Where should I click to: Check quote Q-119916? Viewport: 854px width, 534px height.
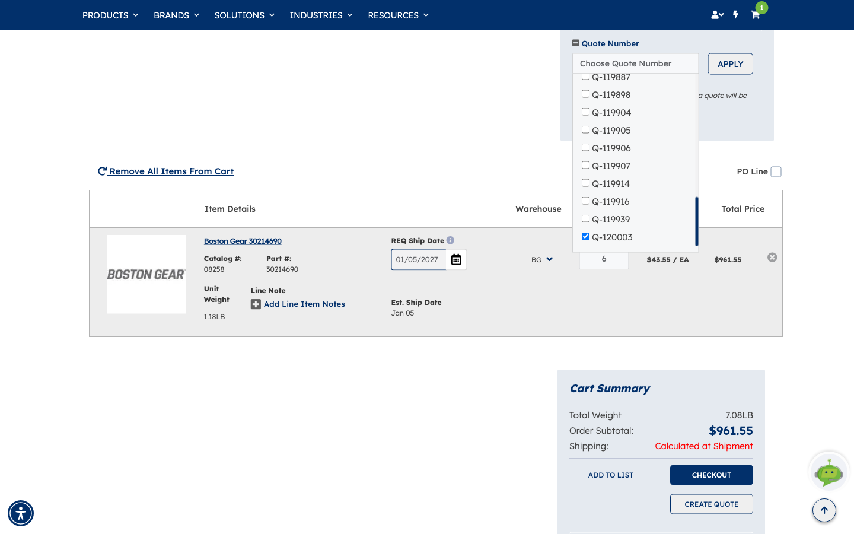pos(585,201)
